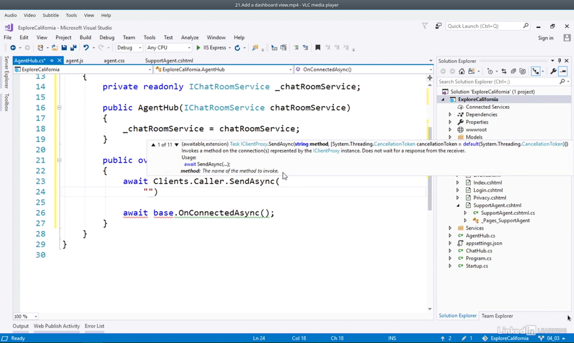Viewport: 574px width, 343px height.
Task: Click the New Project toolbar icon
Action: 40,48
